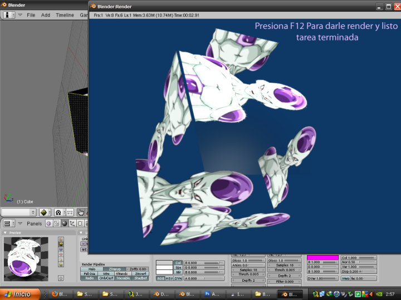
Task: Open the info window type selector icon
Action: point(9,15)
